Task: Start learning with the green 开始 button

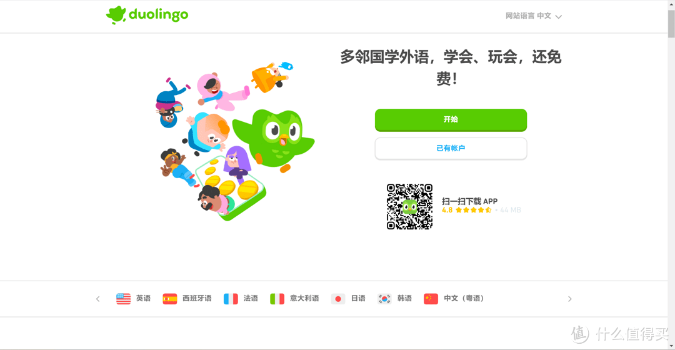Action: coord(451,119)
